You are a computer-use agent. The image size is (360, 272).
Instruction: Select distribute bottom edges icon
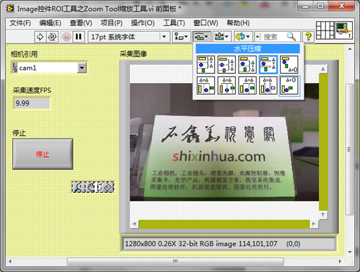pos(248,64)
